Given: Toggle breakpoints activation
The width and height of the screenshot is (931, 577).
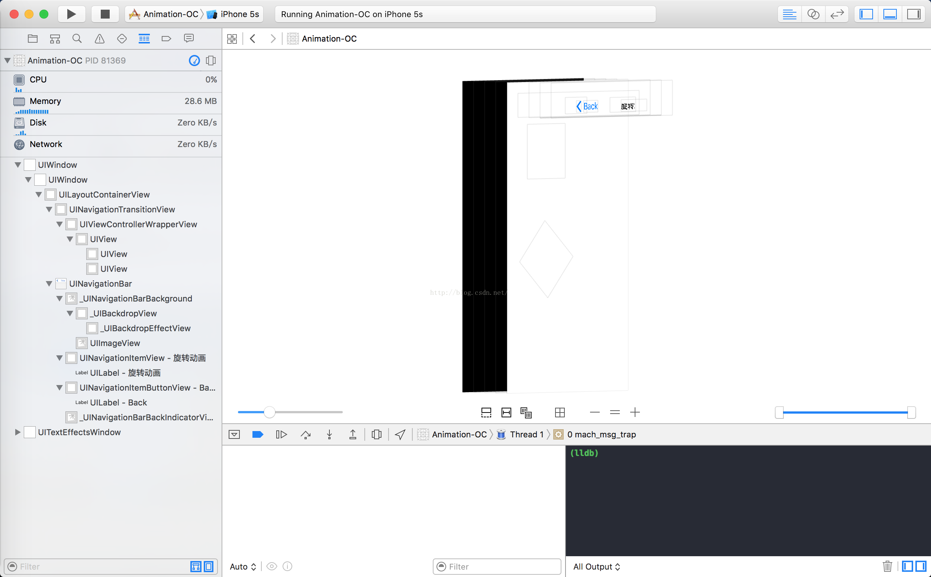Looking at the screenshot, I should (258, 434).
